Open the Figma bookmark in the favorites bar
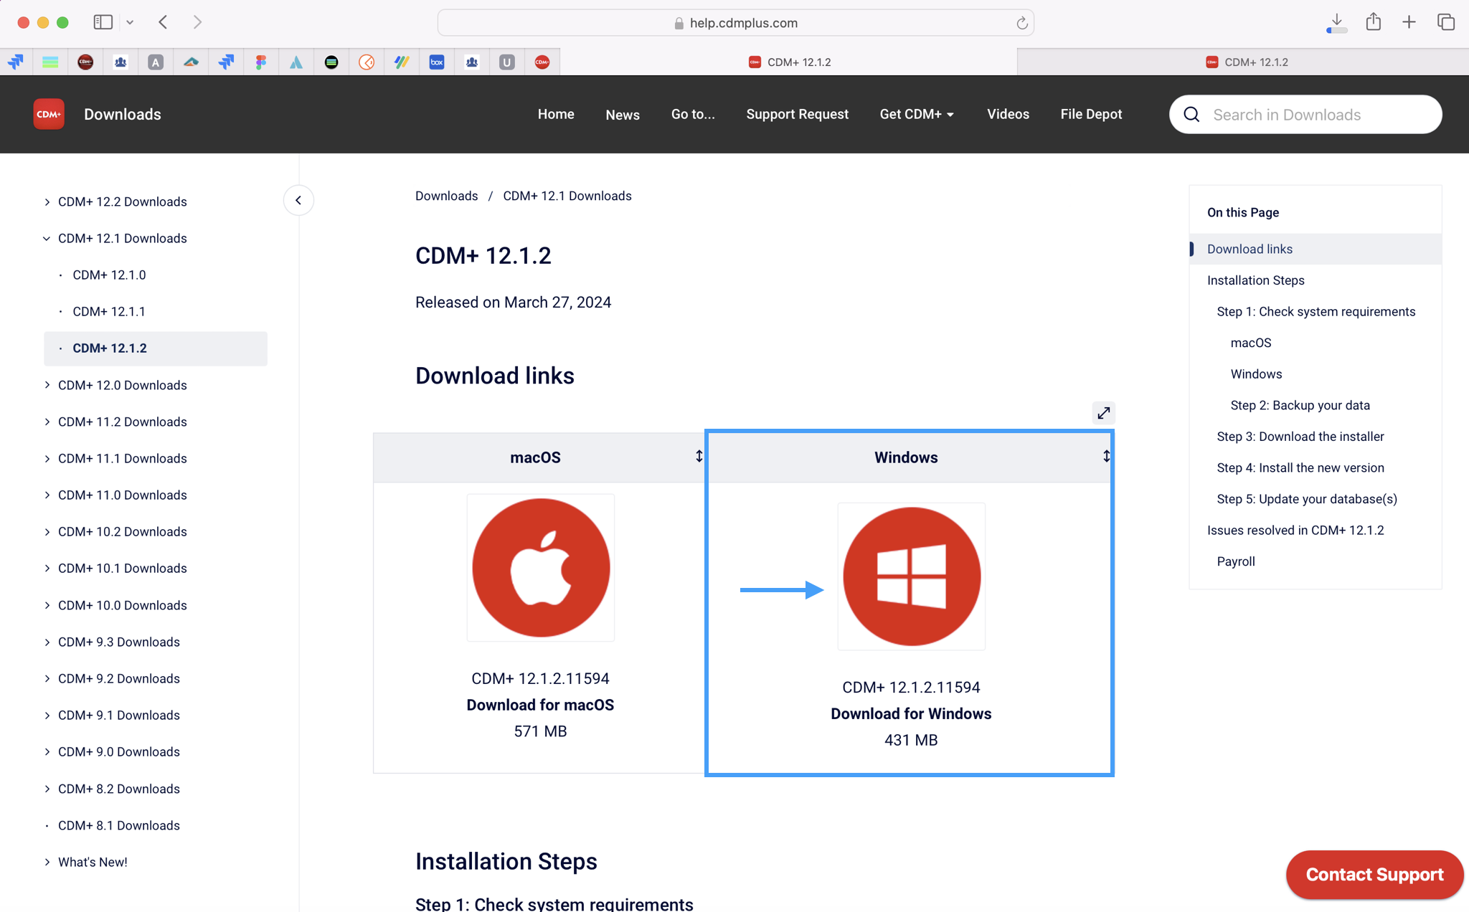Screen dimensions: 1469x912 [x=260, y=62]
